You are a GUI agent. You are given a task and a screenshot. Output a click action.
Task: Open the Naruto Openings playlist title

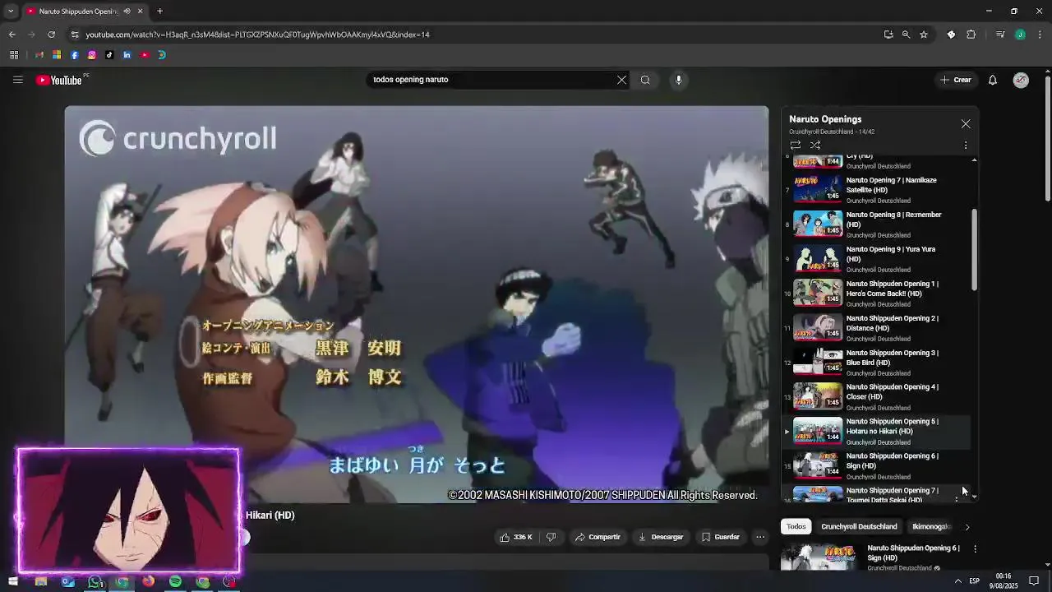click(825, 119)
